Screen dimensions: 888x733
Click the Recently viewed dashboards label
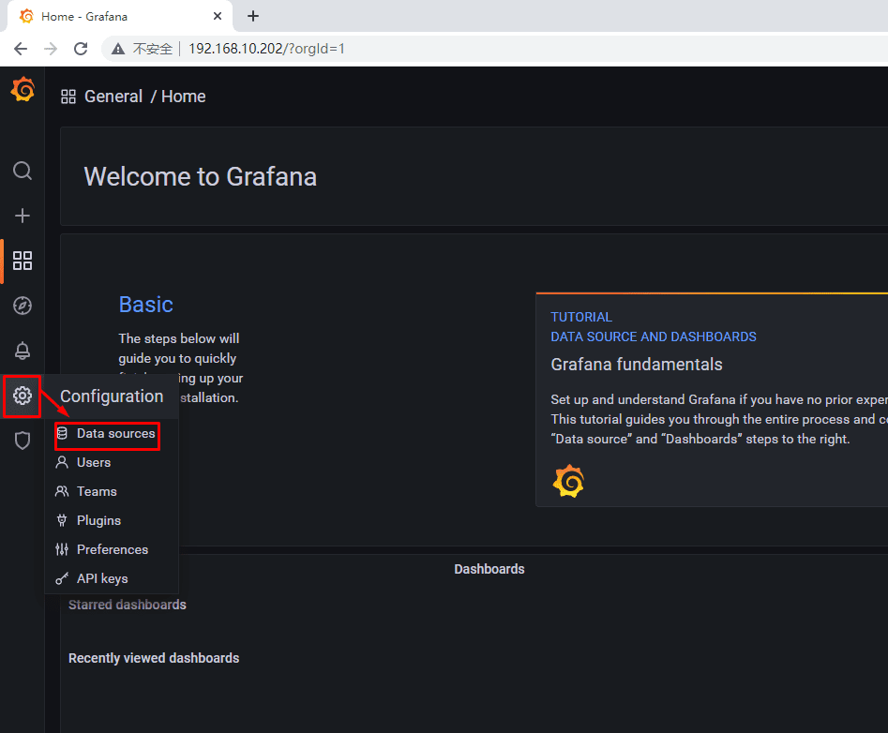[154, 658]
